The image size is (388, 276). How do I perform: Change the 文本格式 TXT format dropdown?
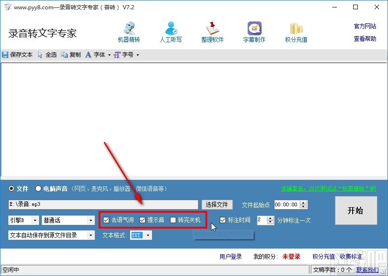coord(149,235)
